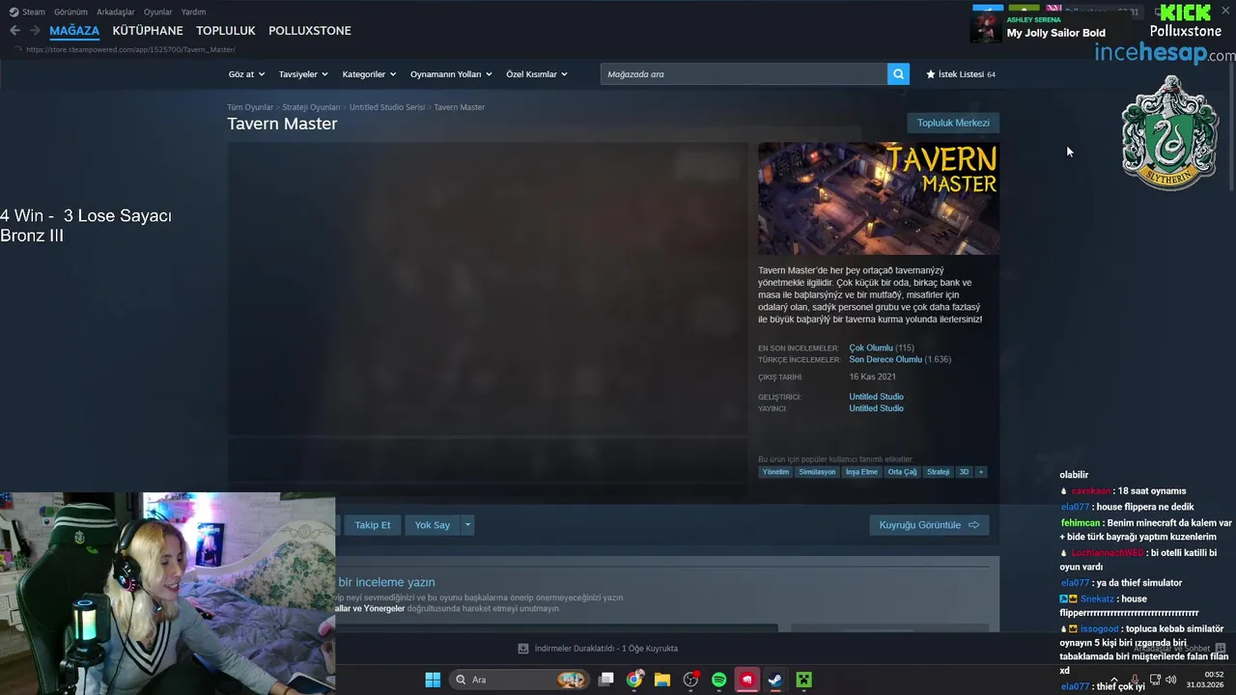
Task: Click the Kuyruğu Görüntüle button
Action: pos(929,525)
